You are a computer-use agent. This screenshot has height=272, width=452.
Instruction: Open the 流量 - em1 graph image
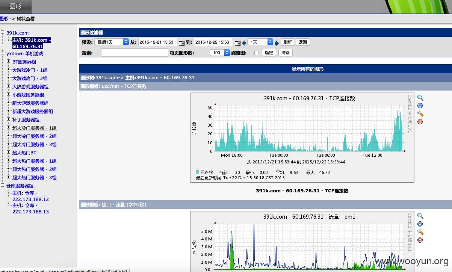coord(302,241)
